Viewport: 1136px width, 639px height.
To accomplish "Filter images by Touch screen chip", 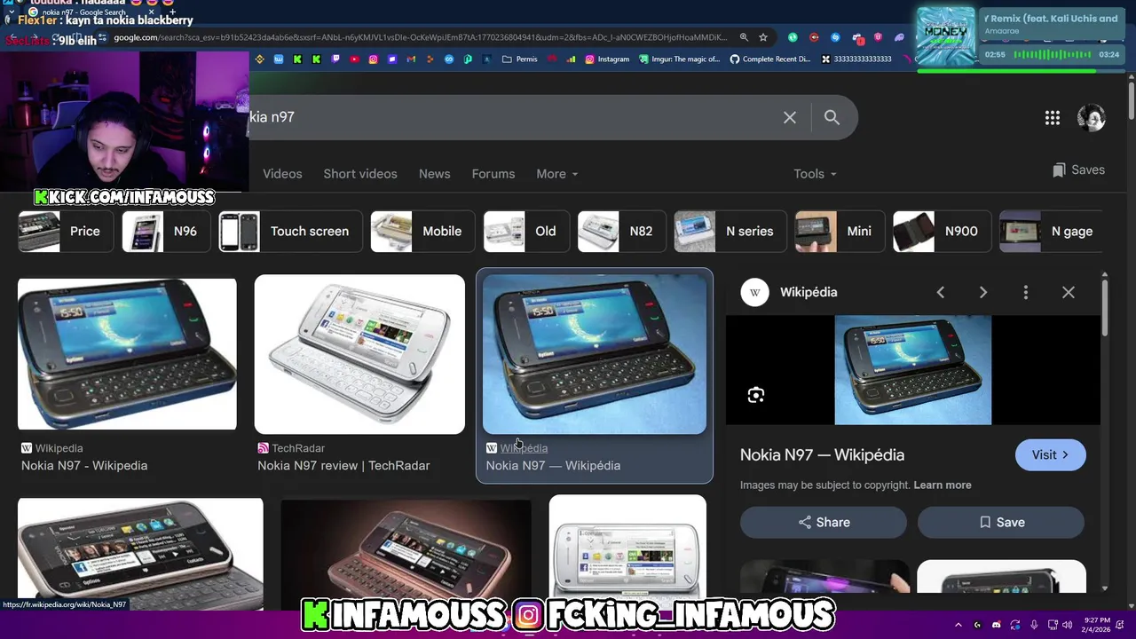I will (290, 232).
